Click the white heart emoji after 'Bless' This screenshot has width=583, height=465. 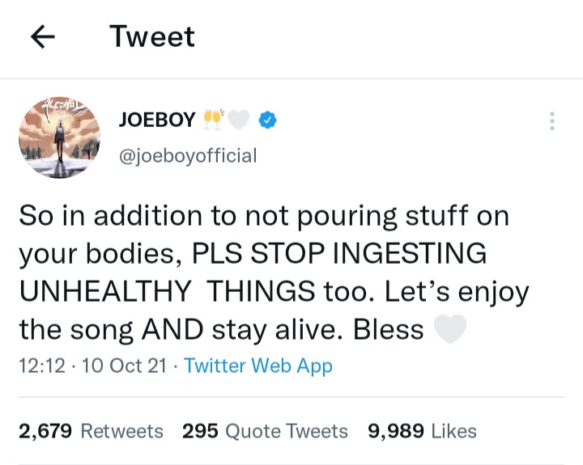[451, 329]
